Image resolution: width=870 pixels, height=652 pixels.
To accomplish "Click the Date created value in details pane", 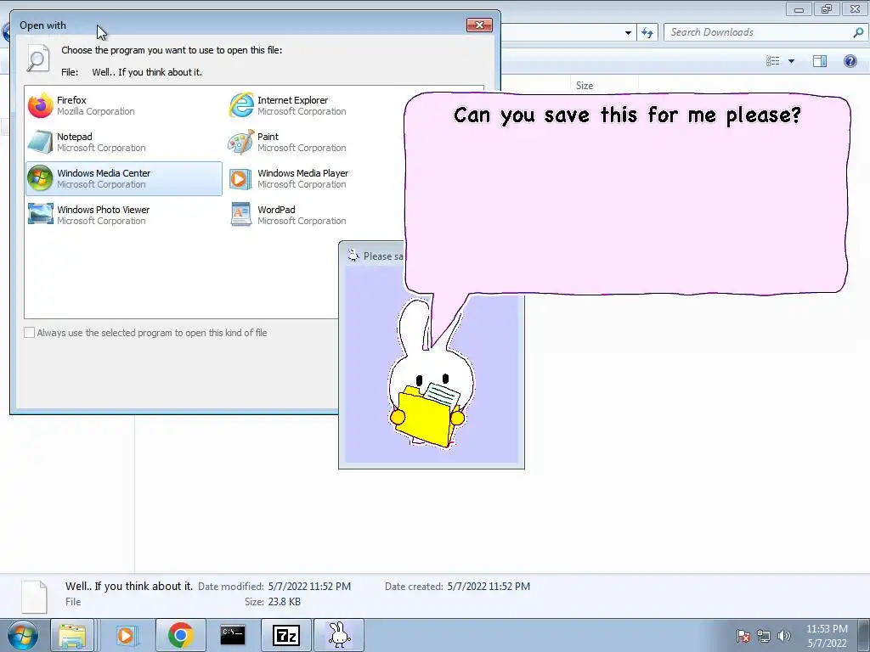I will tap(489, 586).
